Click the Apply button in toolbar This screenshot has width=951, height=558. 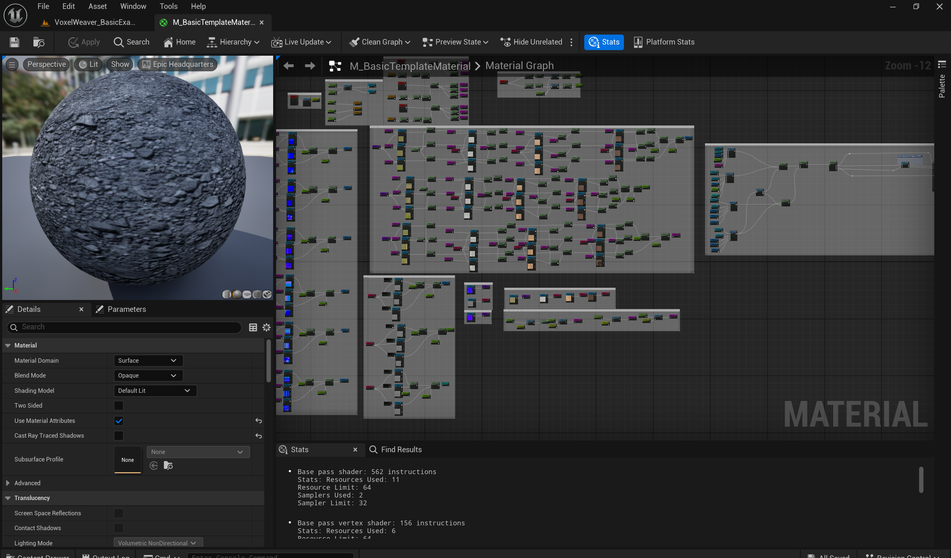[x=84, y=42]
